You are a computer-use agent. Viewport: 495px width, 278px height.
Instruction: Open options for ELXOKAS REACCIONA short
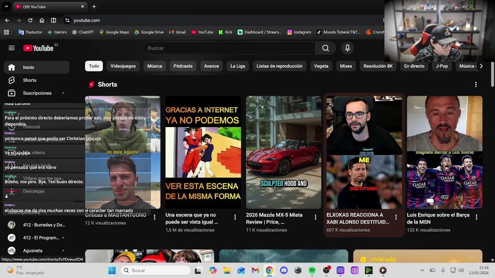(x=396, y=217)
